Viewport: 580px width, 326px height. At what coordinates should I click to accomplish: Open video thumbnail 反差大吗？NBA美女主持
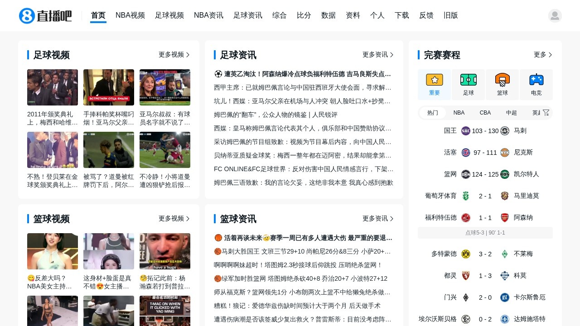(53, 251)
